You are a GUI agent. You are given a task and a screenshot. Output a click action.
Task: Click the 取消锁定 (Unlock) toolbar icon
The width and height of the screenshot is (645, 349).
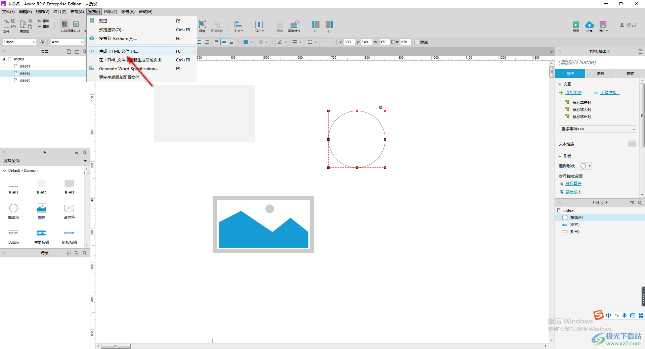point(294,26)
